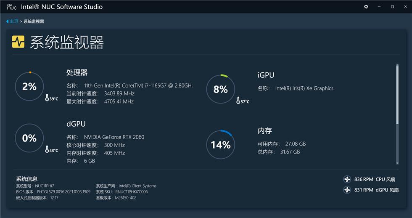Click the 处理器 section heading
This screenshot has width=412, height=218.
[x=77, y=72]
